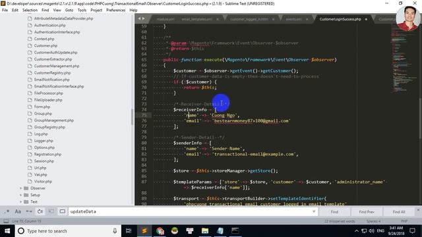Screen dimensions: 422x237
Task: Expand the Setup folder in sidebar
Action: click(x=21, y=195)
